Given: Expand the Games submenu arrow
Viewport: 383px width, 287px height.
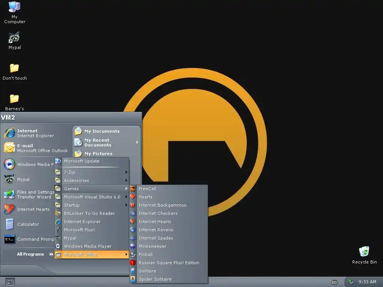Looking at the screenshot, I should click(126, 189).
